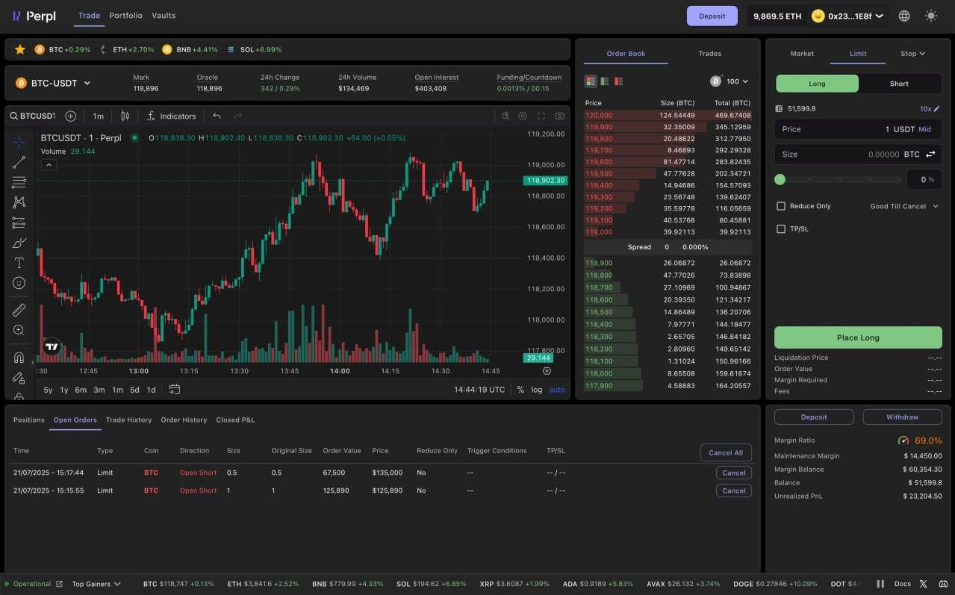Open the emoji icons tool
955x595 pixels.
19,283
